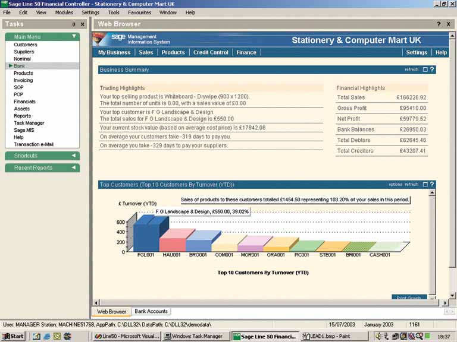Select Nominal in the Main Menu
Screen dimensions: 457x342
pyautogui.click(x=22, y=59)
